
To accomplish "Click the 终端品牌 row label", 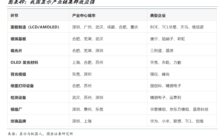I will [x=18, y=121].
